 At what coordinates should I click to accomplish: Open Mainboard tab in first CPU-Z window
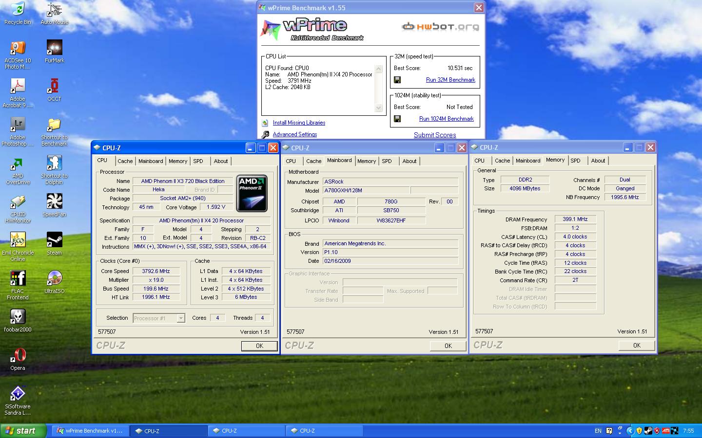pos(151,161)
